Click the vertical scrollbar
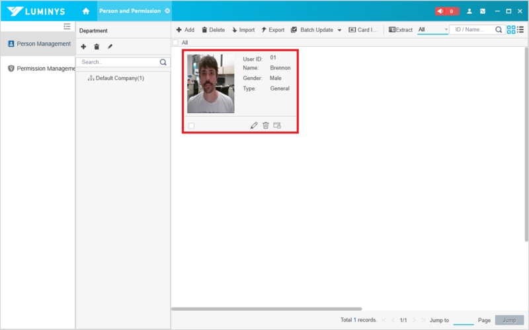This screenshot has width=529, height=330. pos(526,144)
